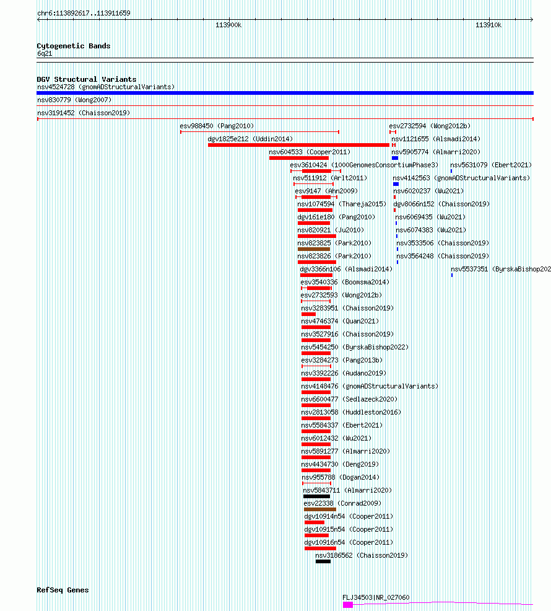Open nsv3283951 (Chaisson2019) variant
This screenshot has height=611, width=551.
pos(347,308)
